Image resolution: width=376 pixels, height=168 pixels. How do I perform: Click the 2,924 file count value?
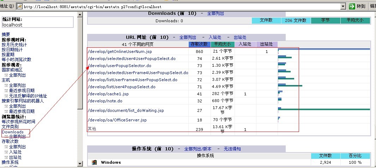coord(326,162)
